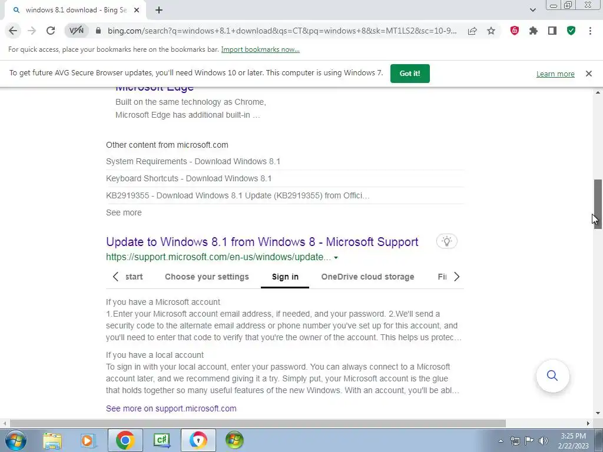
Task: Reload the Bing search page
Action: 51,31
